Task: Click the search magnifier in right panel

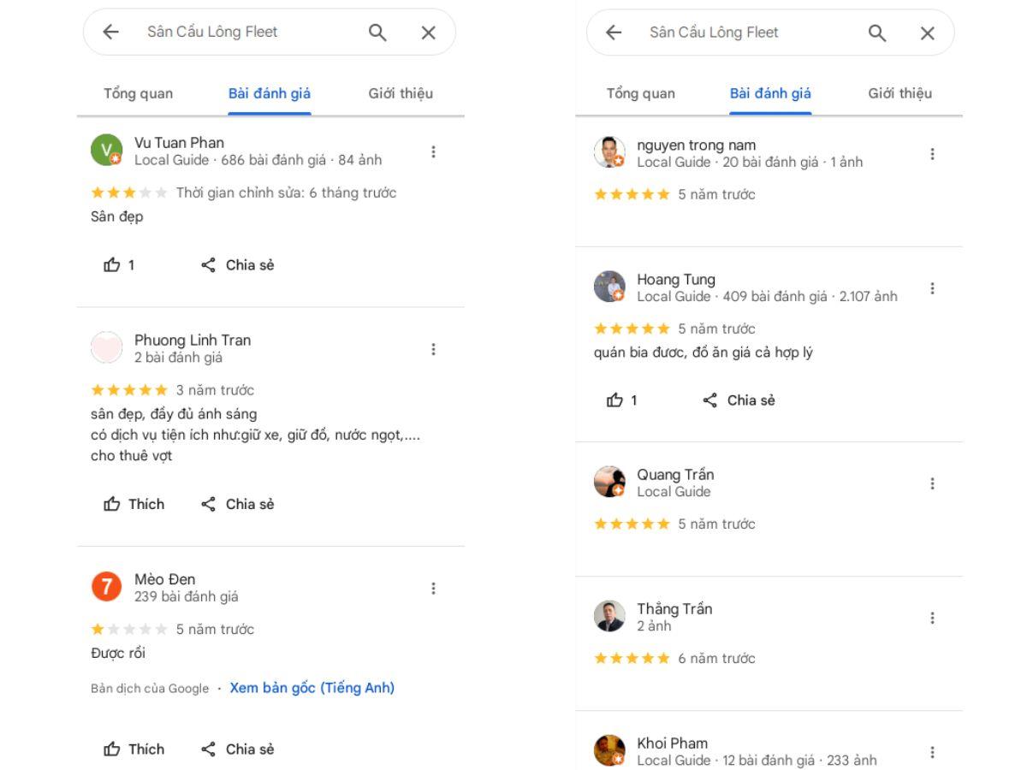Action: tap(877, 33)
